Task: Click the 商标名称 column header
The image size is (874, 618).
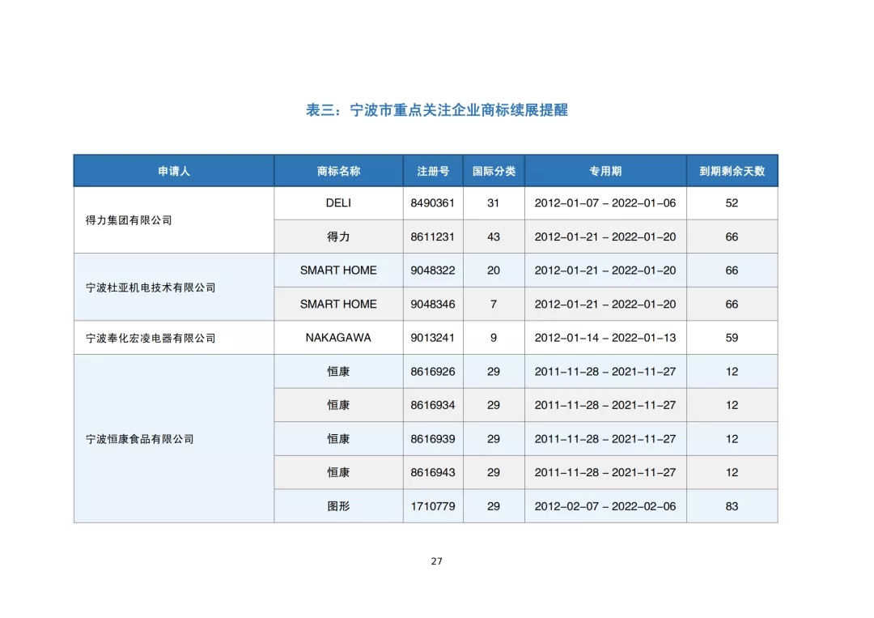Action: pos(338,171)
